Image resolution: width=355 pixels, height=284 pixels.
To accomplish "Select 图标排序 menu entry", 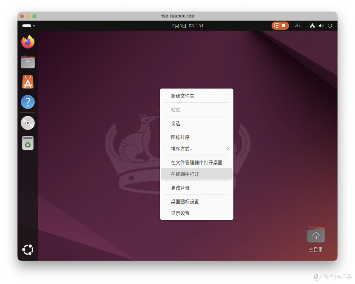I will (x=197, y=137).
